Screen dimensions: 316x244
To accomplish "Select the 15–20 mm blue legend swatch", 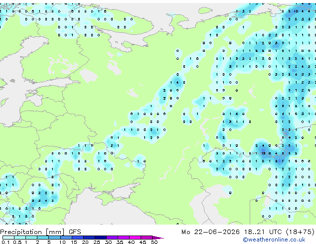I will [77, 238].
